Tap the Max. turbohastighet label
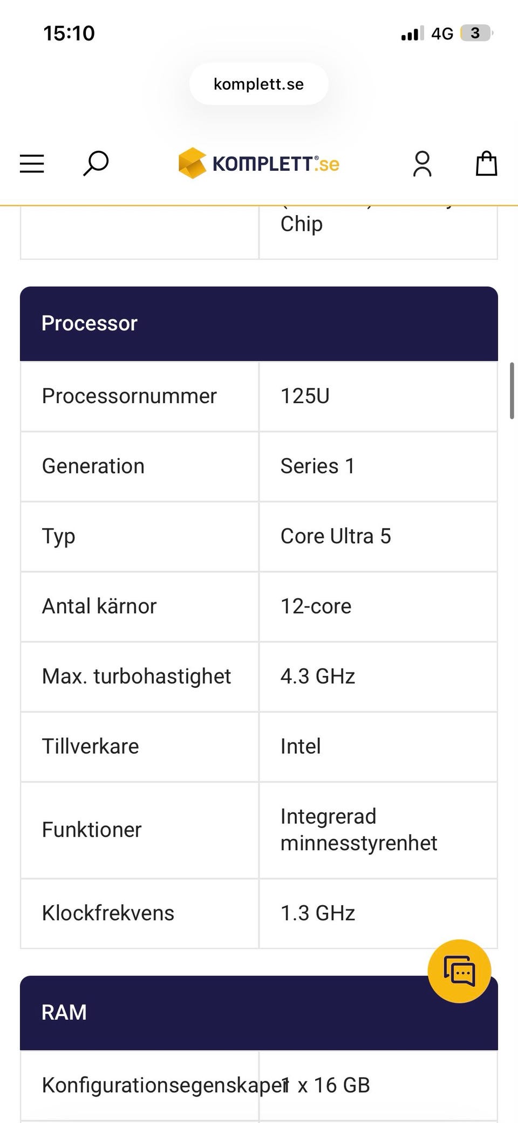This screenshot has width=518, height=1123. (x=137, y=677)
